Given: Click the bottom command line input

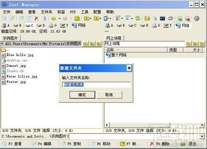Looking at the screenshot, I should click(x=135, y=137).
